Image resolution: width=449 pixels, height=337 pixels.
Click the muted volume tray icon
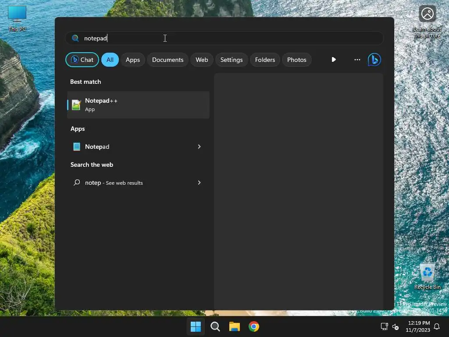396,326
